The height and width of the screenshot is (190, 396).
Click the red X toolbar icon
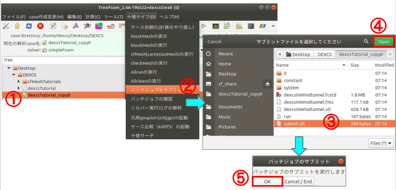tap(40, 26)
